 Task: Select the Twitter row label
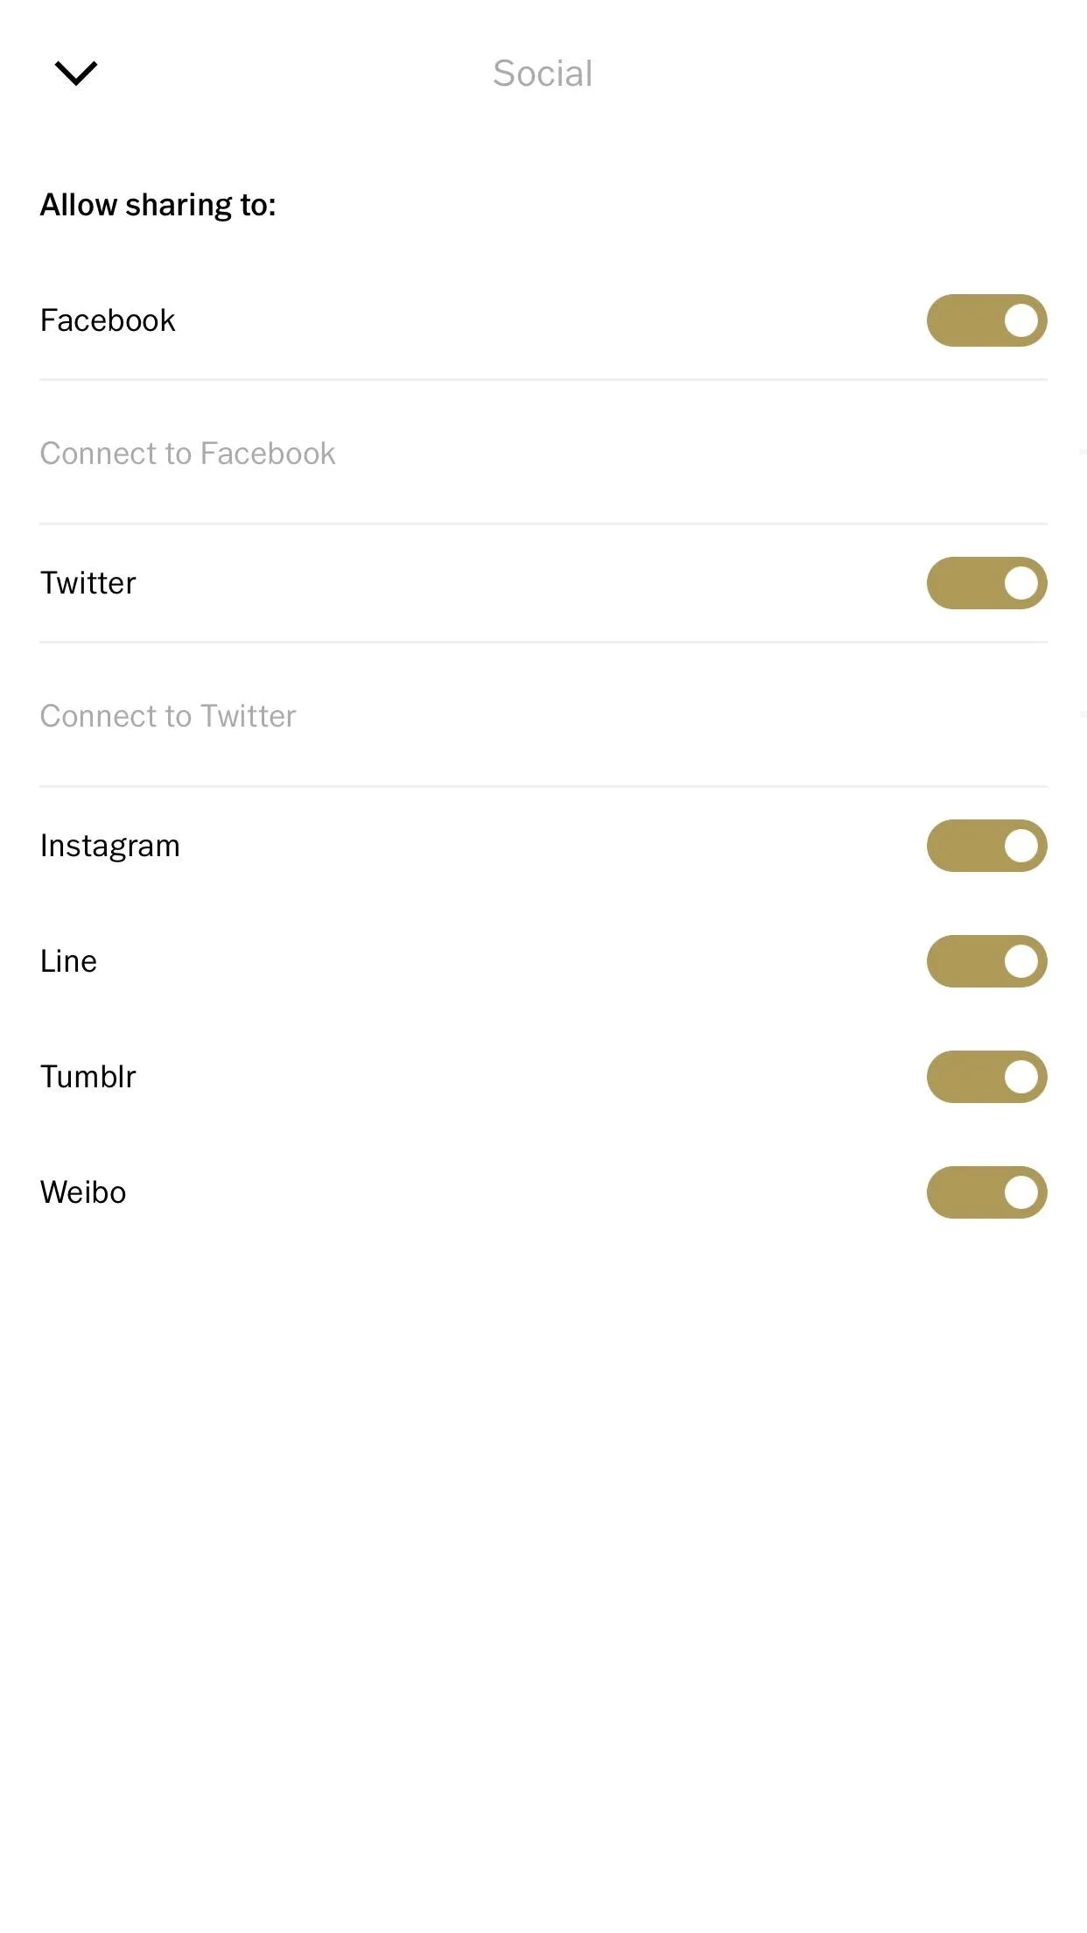click(x=88, y=583)
